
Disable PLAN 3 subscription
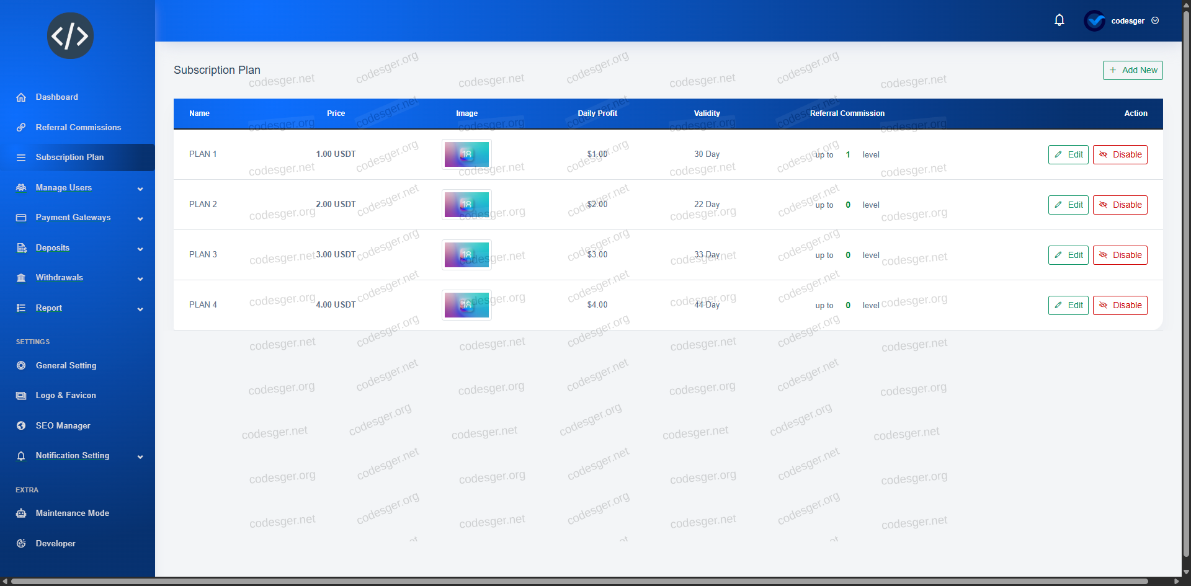click(x=1120, y=255)
